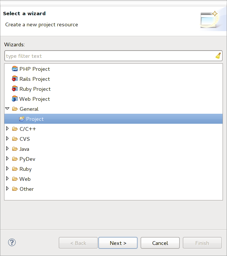
Task: Expand the Java wizard category
Action: (7, 149)
